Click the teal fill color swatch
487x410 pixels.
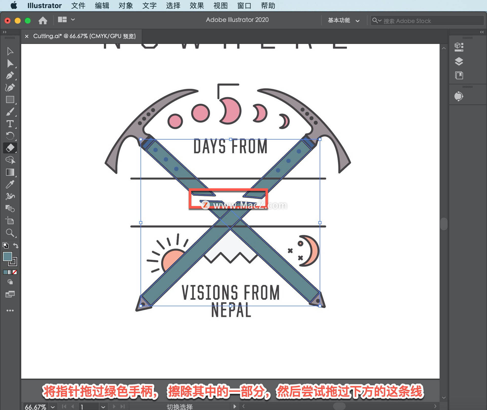[x=7, y=256]
